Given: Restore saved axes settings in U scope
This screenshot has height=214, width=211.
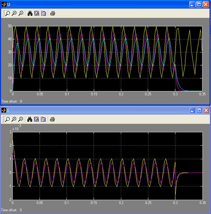Looking at the screenshot, I should click(x=43, y=13).
